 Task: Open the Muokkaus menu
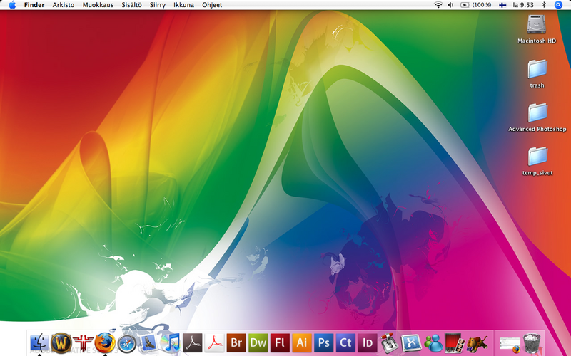[x=98, y=5]
